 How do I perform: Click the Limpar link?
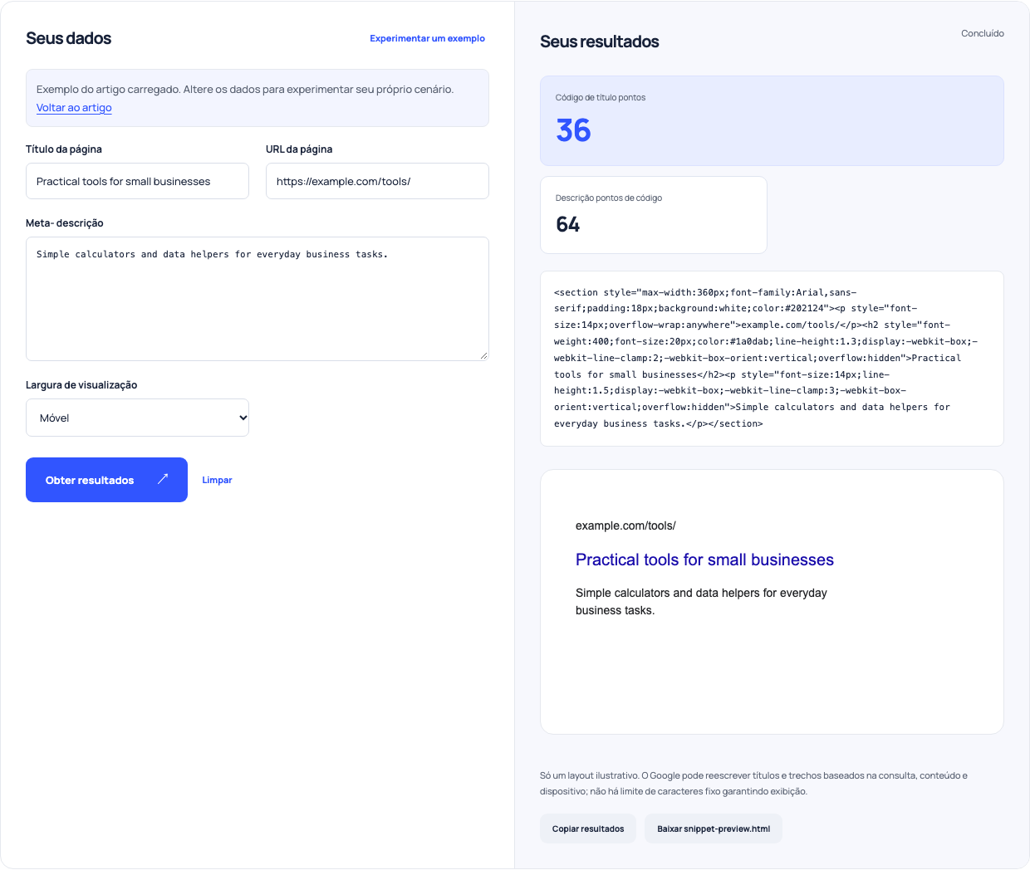[217, 480]
